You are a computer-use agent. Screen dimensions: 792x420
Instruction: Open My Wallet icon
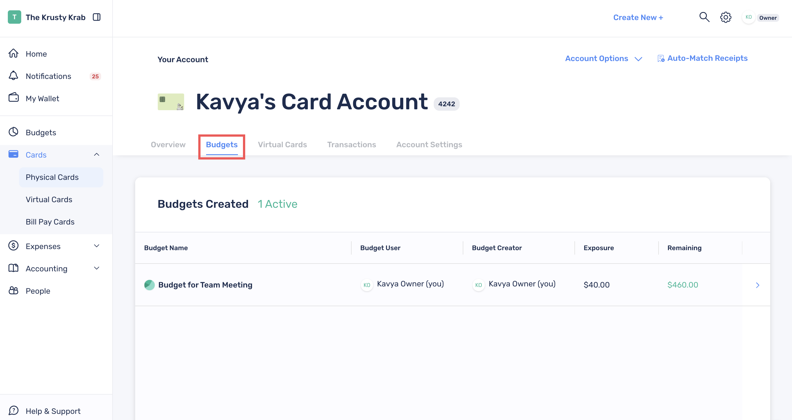(x=13, y=98)
